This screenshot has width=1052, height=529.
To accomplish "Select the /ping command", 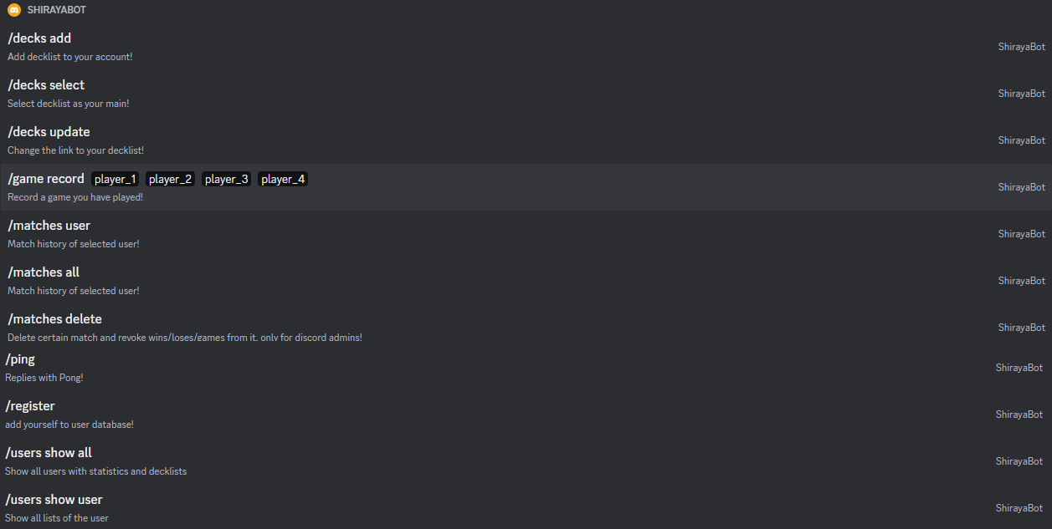I will [x=20, y=359].
